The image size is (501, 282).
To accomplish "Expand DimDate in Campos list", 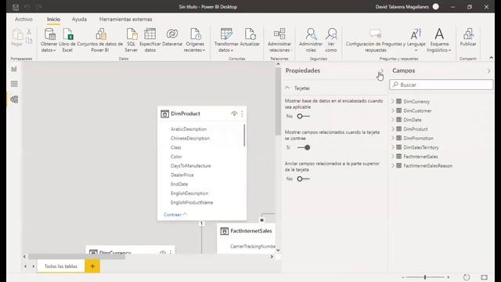I will 393,120.
